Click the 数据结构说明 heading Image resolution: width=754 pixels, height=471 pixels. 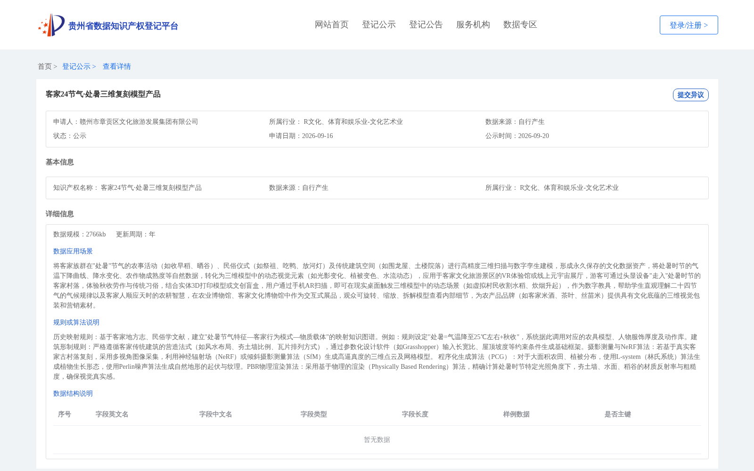[x=73, y=393]
